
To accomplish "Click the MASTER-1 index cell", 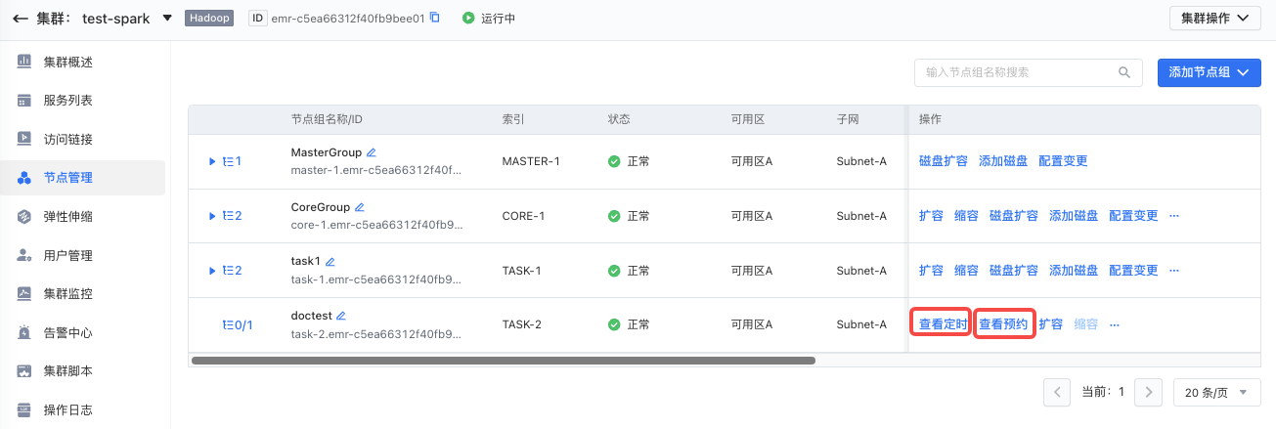I will [x=531, y=161].
